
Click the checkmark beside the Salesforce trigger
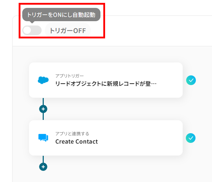[191, 80]
